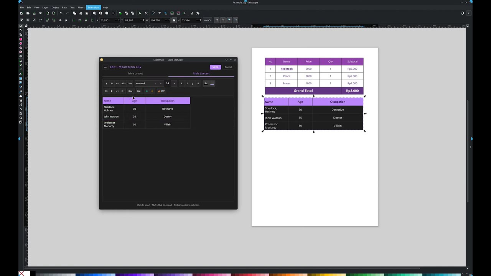
Task: Click the Grand Total row on canvas
Action: tap(314, 91)
